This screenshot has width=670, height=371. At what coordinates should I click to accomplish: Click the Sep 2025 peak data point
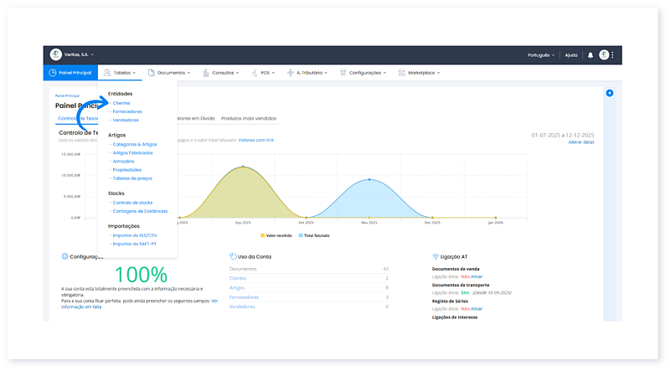point(243,166)
